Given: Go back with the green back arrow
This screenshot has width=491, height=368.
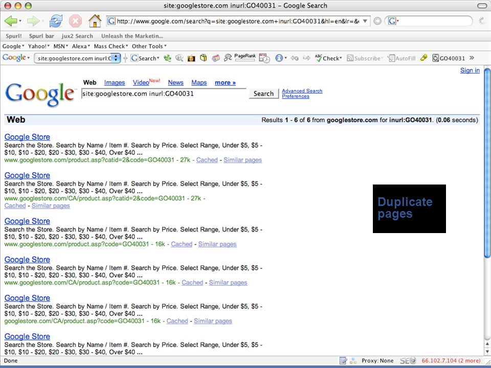Looking at the screenshot, I should click(11, 21).
